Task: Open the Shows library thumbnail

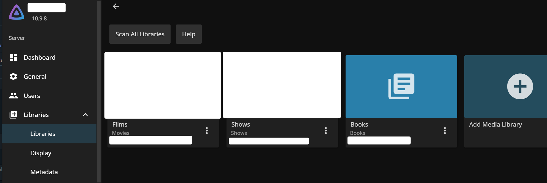Action: 282,85
